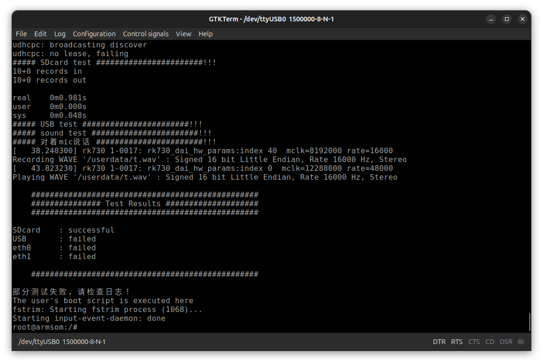The height and width of the screenshot is (364, 543).
Task: Open the Help menu
Action: [206, 34]
